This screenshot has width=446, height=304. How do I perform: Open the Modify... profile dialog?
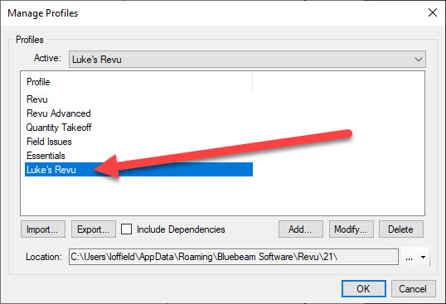(351, 229)
